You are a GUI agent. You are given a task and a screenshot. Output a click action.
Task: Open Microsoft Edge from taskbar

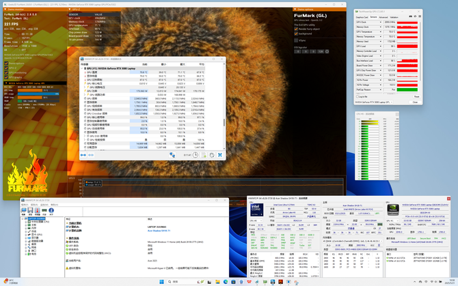226,282
